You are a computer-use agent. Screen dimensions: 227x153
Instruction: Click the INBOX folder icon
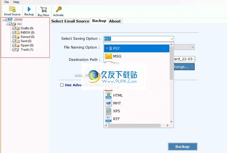(x=18, y=33)
